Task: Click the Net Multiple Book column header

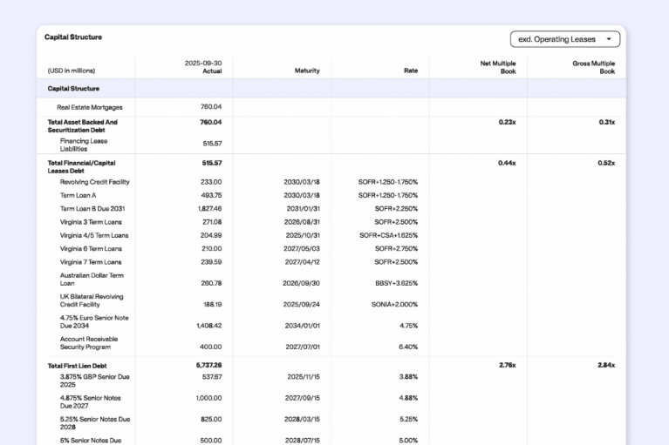Action: click(x=498, y=67)
